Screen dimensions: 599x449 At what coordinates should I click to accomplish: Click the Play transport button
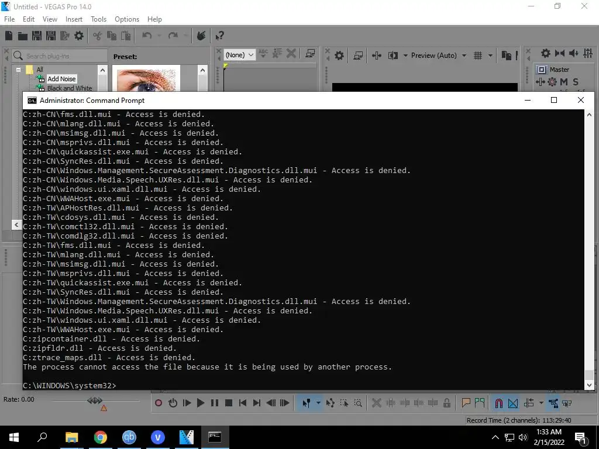coord(201,403)
